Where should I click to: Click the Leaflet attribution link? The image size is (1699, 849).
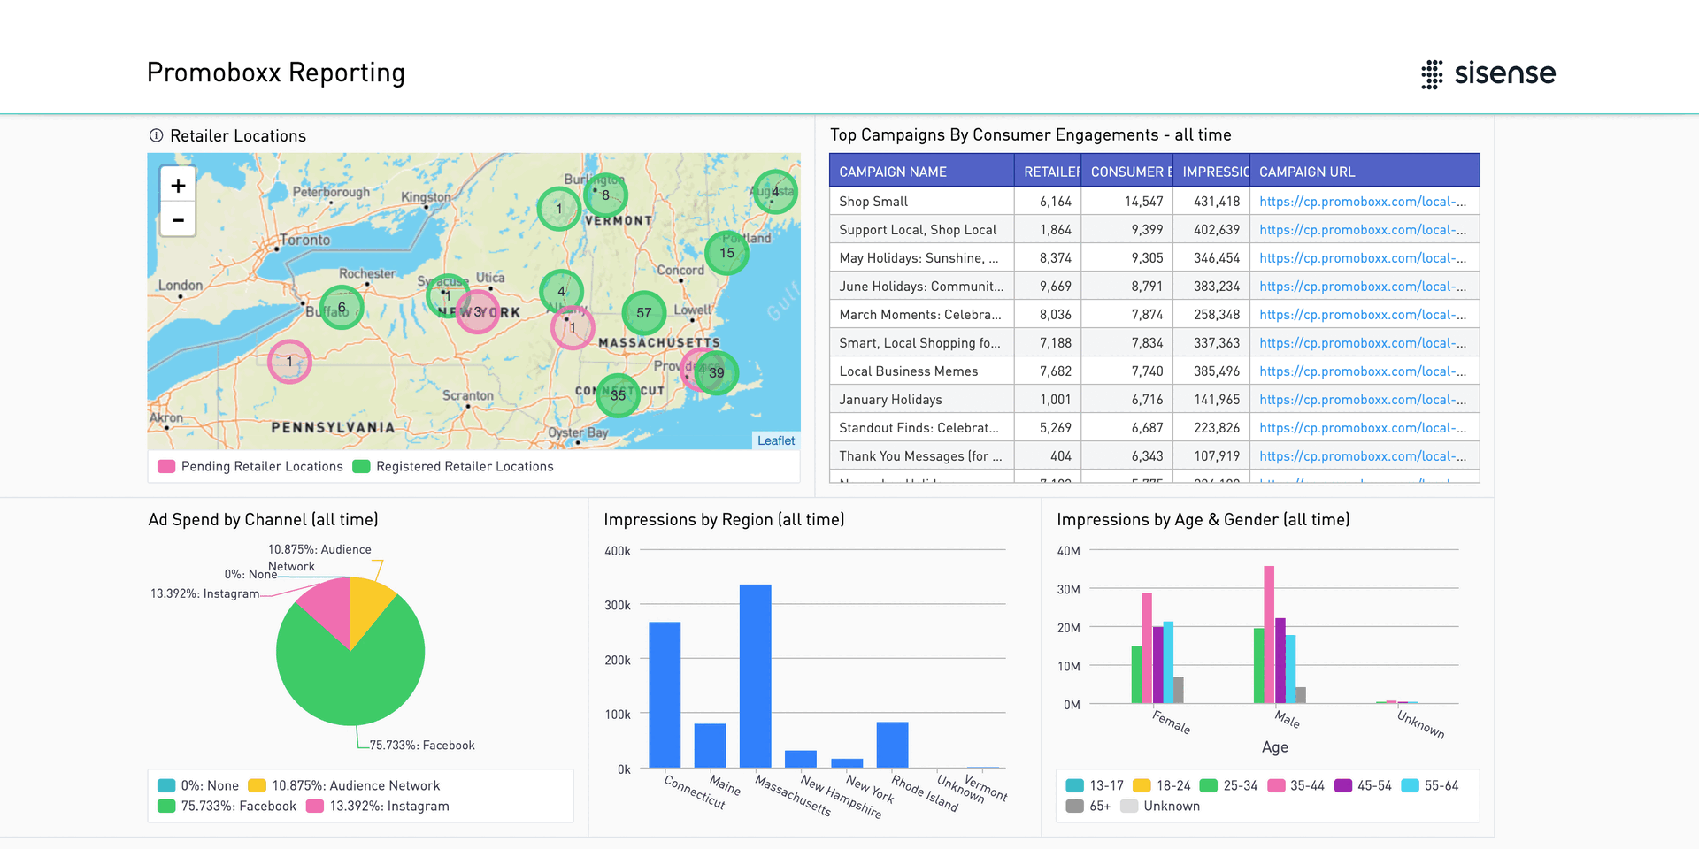(775, 440)
